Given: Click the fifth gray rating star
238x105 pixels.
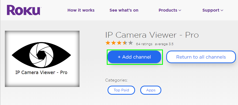Looking at the screenshot, I should (x=130, y=43).
